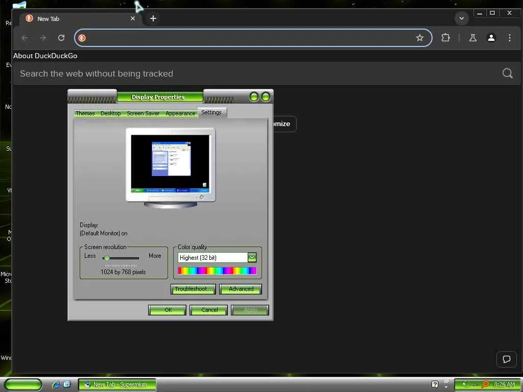Switch to the Themes tab
The width and height of the screenshot is (523, 392).
(x=85, y=113)
